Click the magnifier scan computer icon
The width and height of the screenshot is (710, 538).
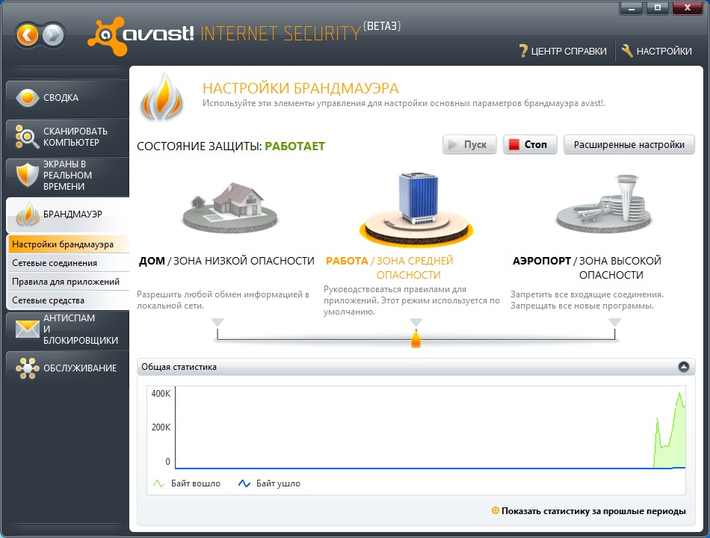[x=27, y=136]
